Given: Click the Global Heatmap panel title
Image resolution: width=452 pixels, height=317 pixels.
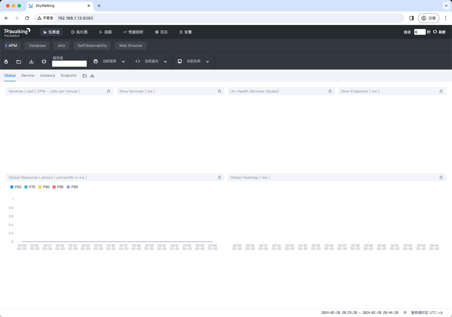Looking at the screenshot, I should (x=250, y=177).
